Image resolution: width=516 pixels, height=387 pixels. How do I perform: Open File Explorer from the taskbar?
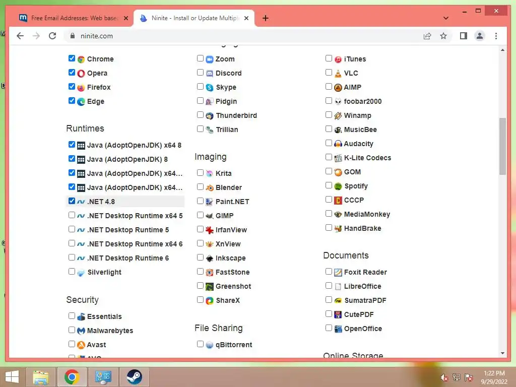click(x=40, y=377)
